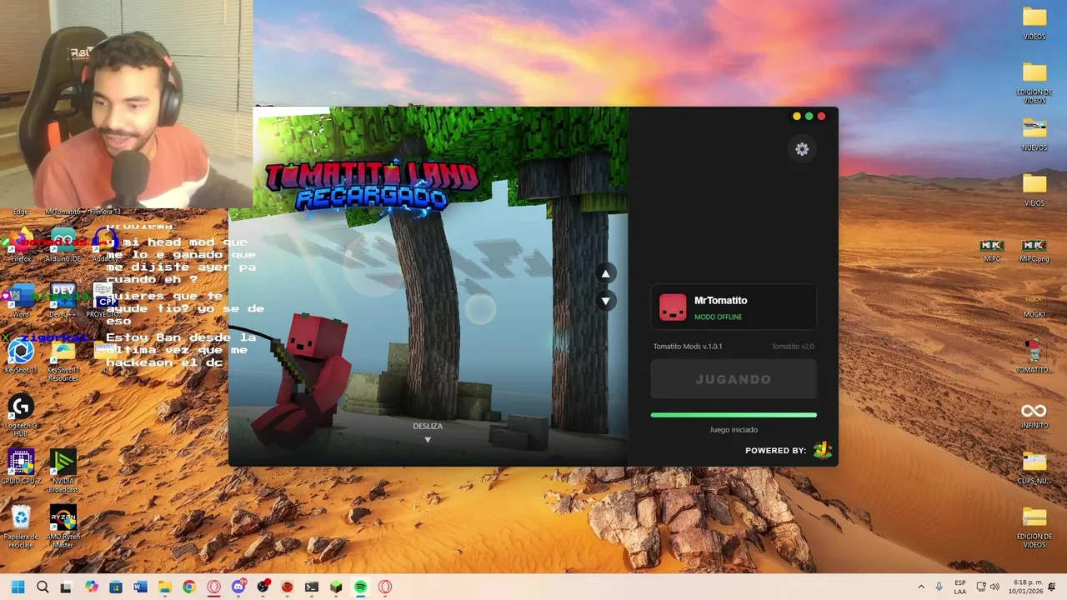Viewport: 1067px width, 600px height.
Task: Open Microsoft Store from taskbar
Action: [x=115, y=587]
